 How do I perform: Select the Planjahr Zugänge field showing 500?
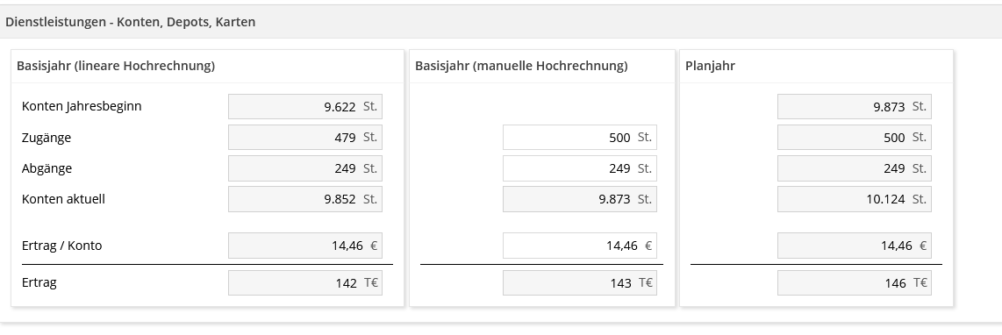coord(855,138)
